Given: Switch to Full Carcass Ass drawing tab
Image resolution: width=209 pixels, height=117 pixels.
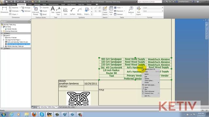Looking at the screenshot, I should pos(67,107).
